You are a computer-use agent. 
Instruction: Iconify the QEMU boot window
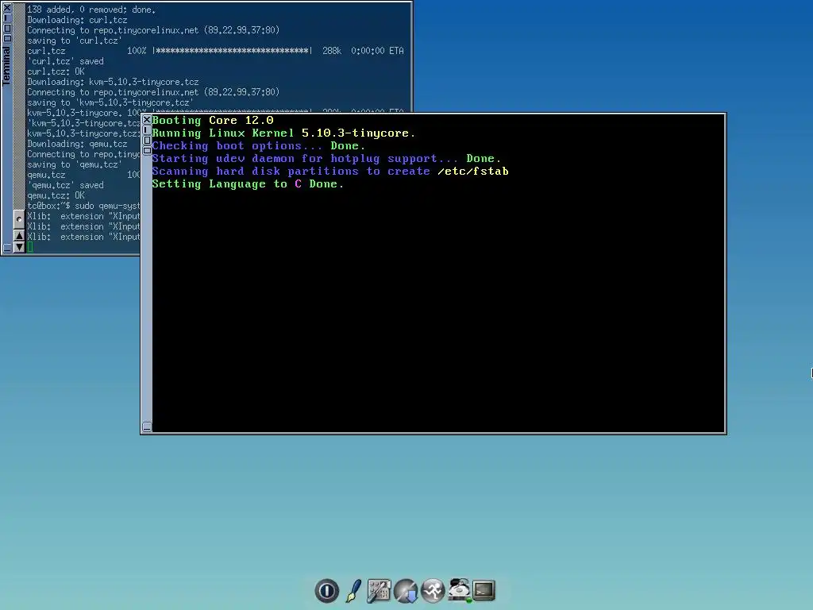(x=147, y=129)
